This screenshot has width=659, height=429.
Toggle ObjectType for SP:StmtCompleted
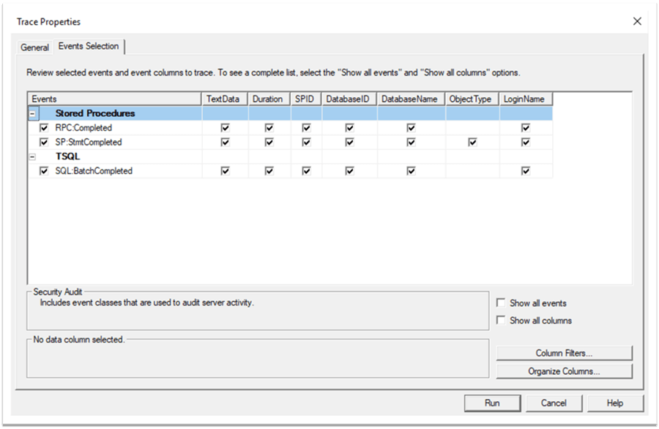[x=472, y=143]
